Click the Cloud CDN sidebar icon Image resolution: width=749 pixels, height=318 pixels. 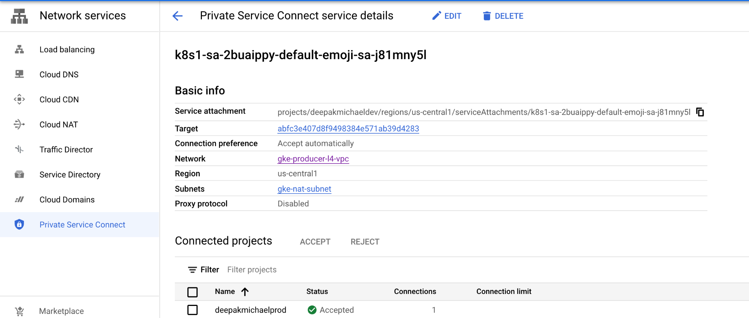pos(19,99)
